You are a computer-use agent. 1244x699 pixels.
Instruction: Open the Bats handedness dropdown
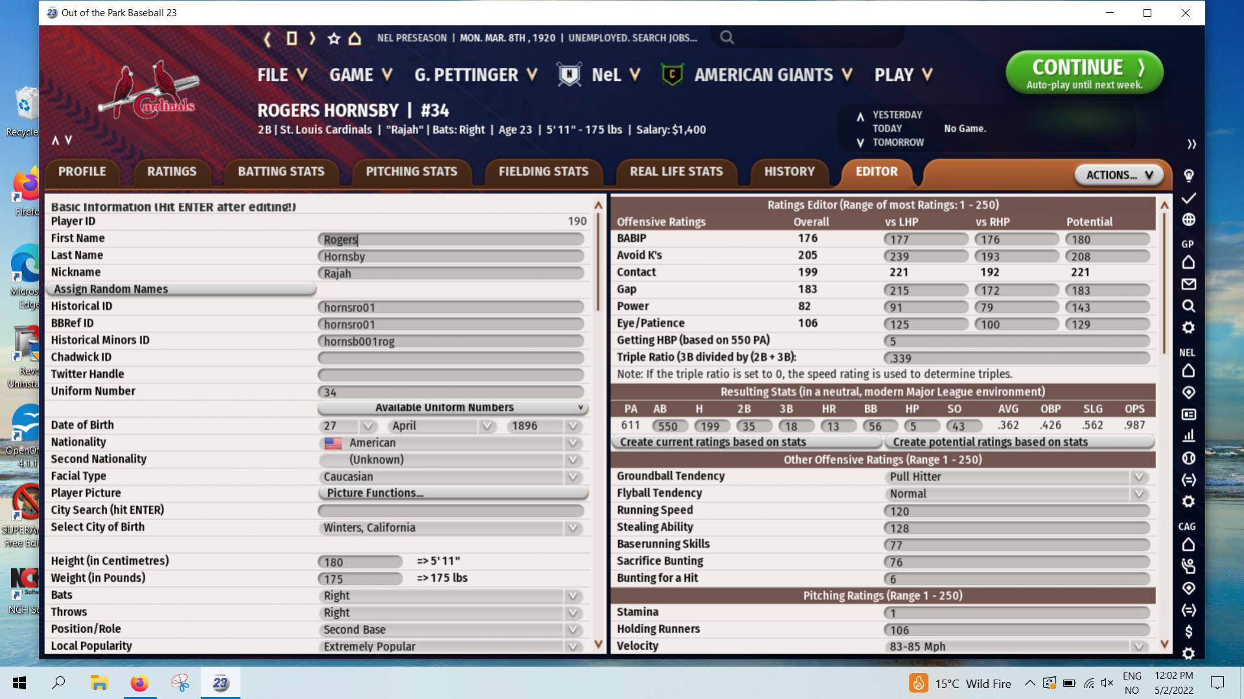coord(572,596)
